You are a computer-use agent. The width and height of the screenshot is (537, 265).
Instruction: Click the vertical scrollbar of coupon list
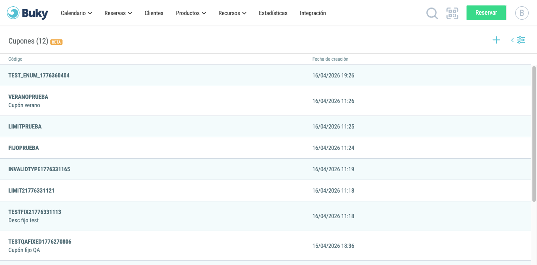534,133
